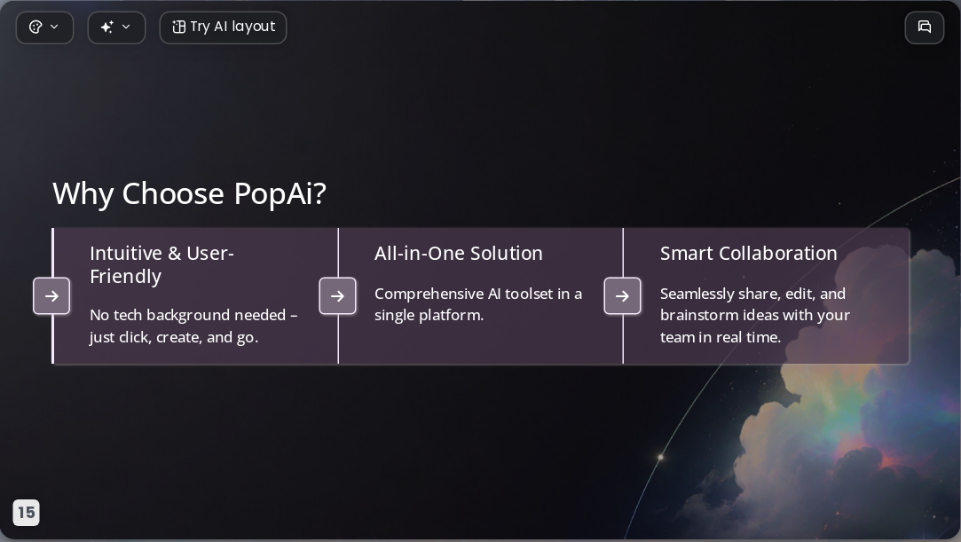Click the AI sparkle edit icon
The width and height of the screenshot is (961, 542).
point(107,27)
